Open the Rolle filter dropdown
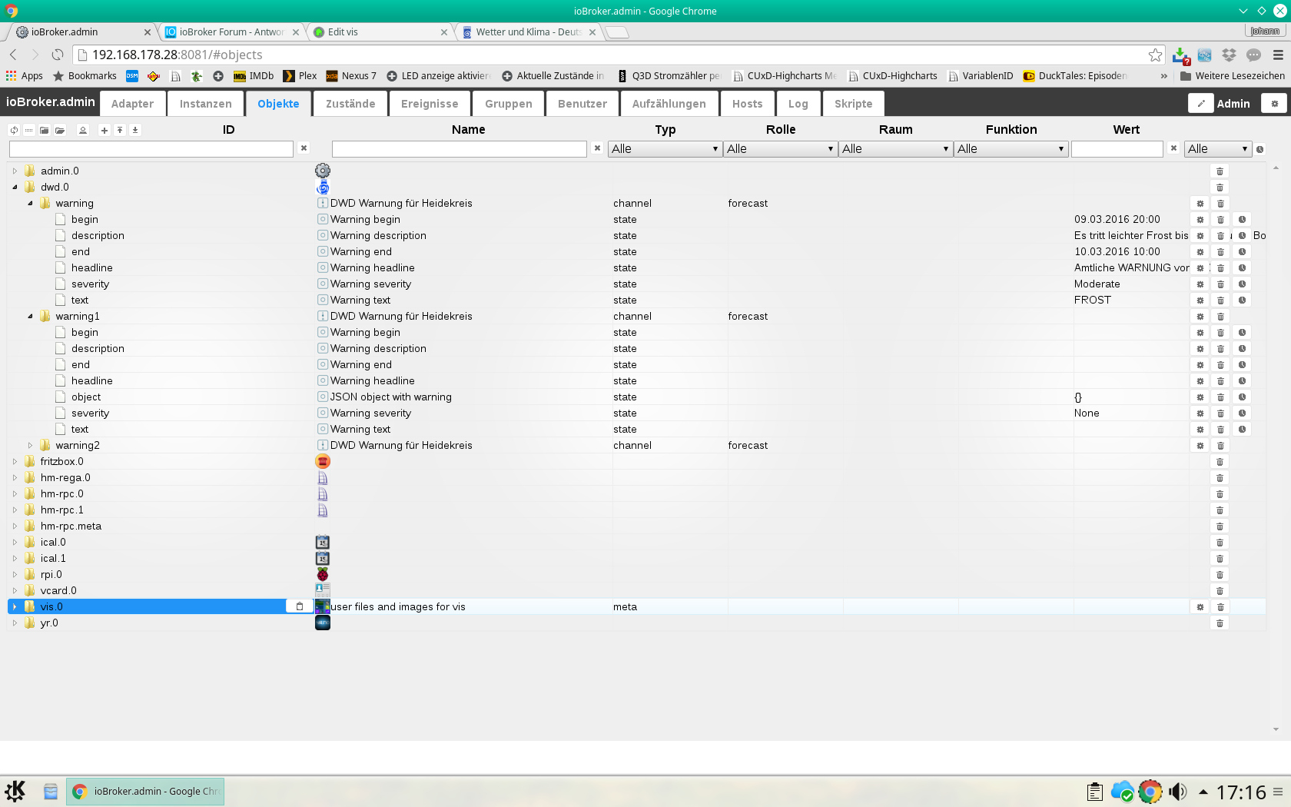 [x=780, y=149]
